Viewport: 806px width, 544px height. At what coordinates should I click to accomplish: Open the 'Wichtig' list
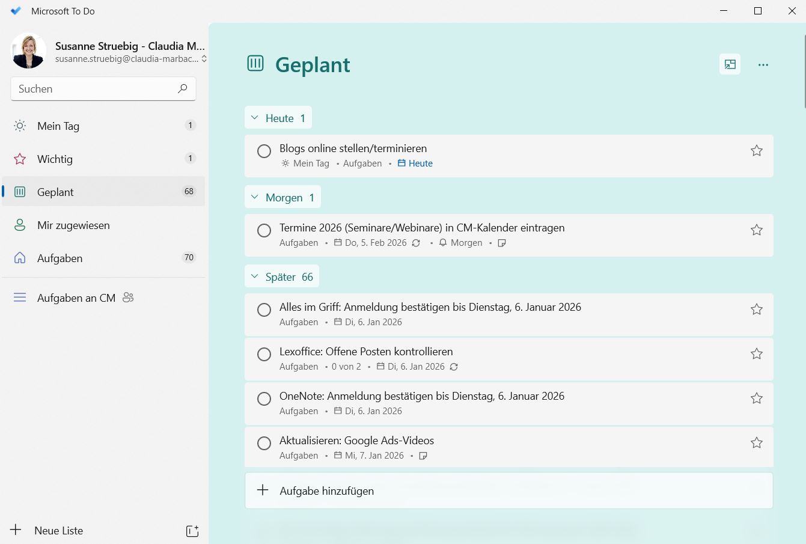103,159
